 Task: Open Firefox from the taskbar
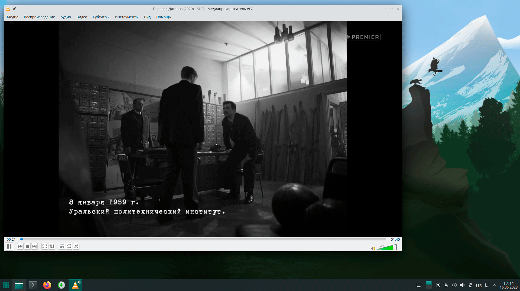[47, 285]
